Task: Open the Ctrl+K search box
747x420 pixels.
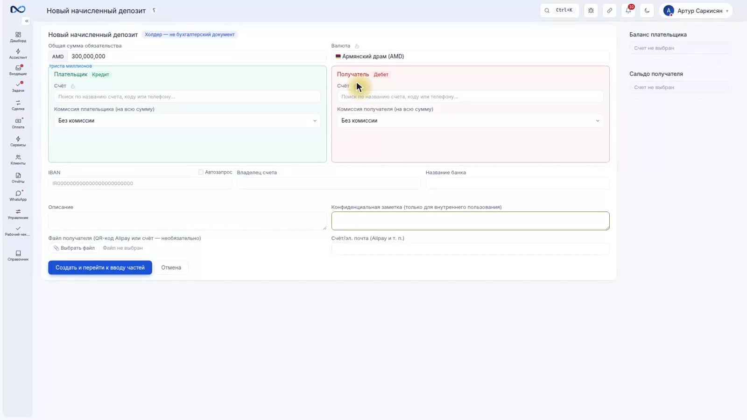Action: tap(560, 10)
